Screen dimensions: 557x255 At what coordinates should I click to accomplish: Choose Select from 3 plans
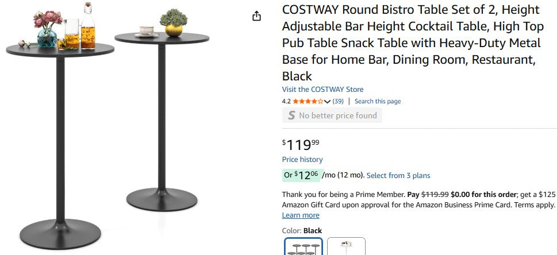point(398,176)
